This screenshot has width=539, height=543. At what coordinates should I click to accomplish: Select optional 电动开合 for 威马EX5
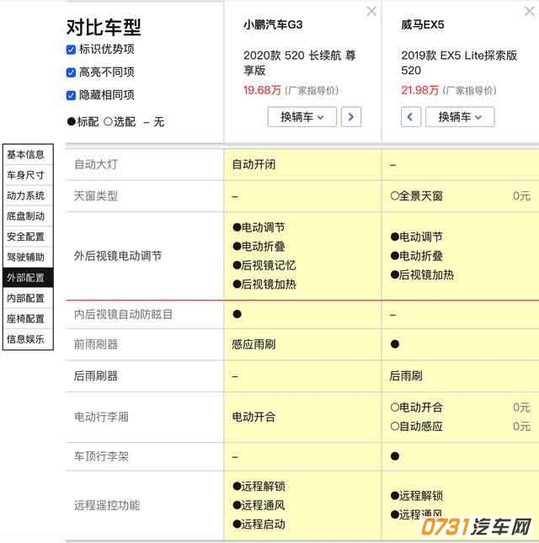click(416, 407)
